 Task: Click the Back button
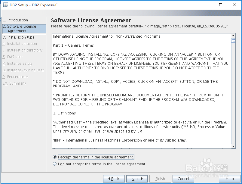pos(114,179)
